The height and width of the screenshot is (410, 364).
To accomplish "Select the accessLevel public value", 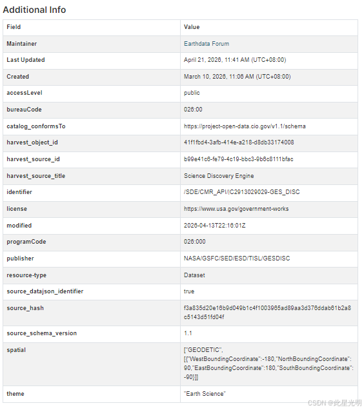I will 192,93.
